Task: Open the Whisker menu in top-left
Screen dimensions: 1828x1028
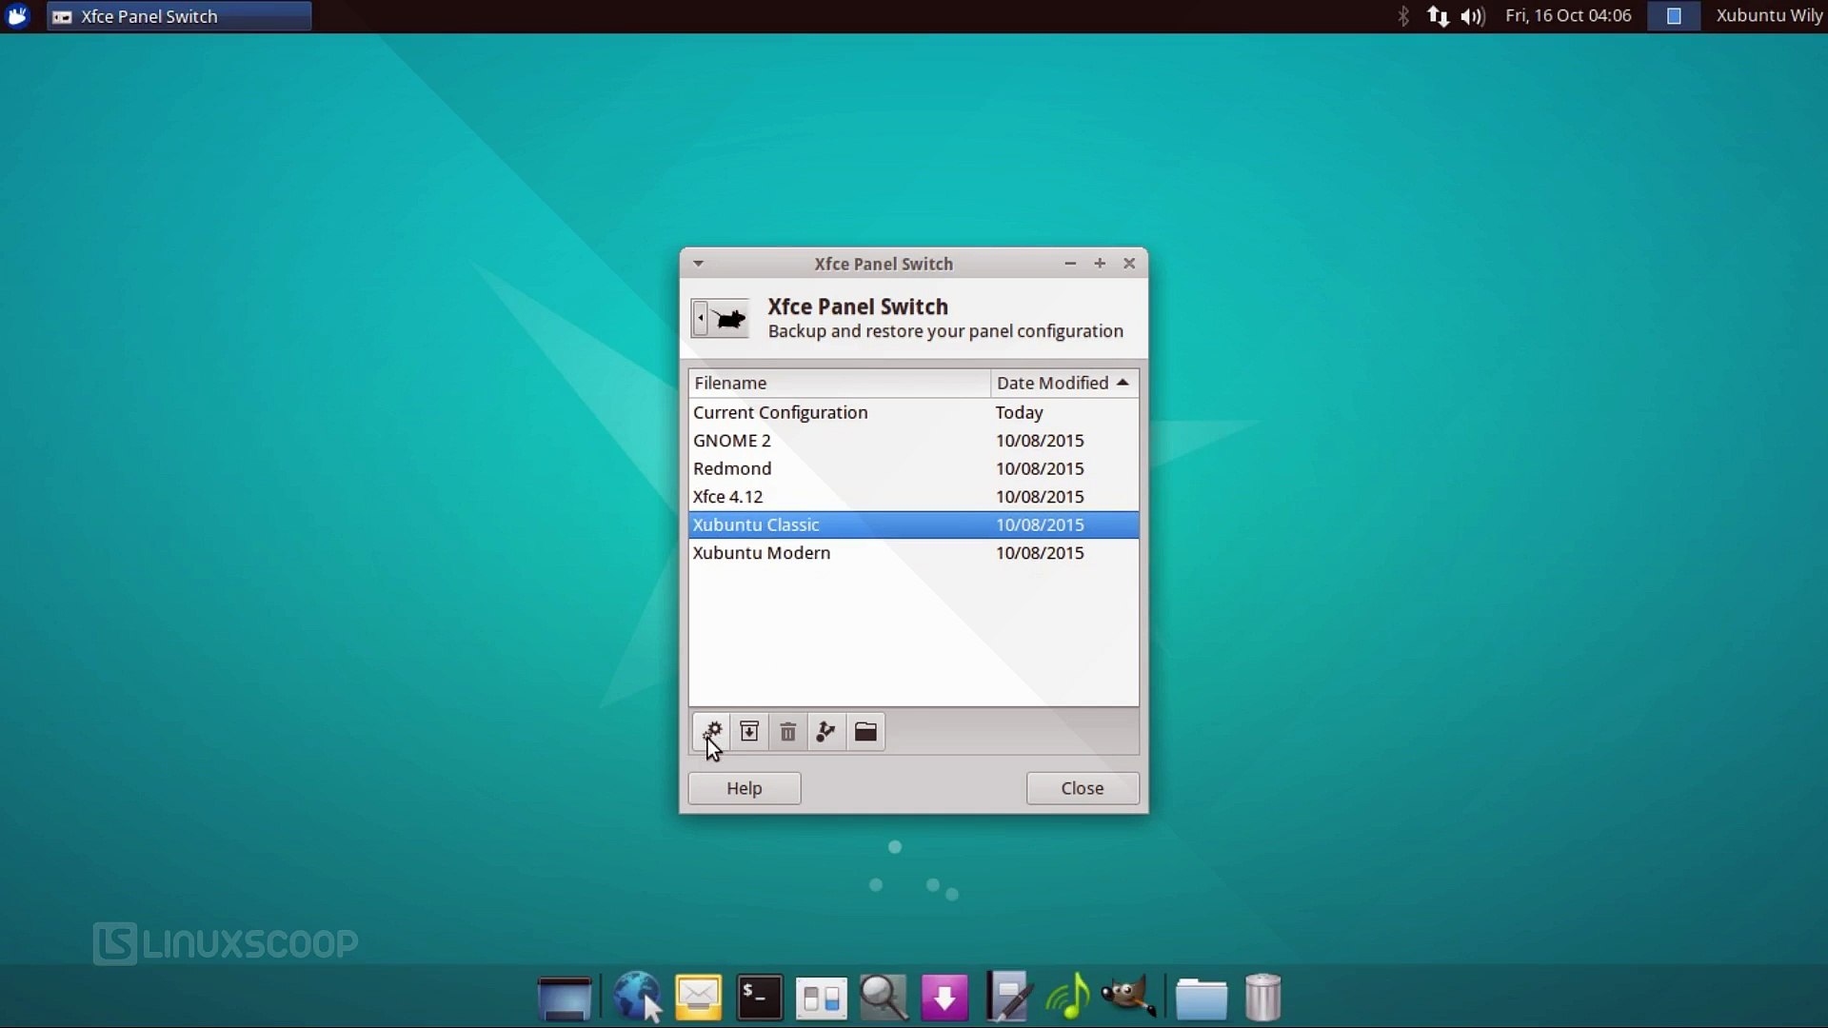Action: [x=17, y=16]
